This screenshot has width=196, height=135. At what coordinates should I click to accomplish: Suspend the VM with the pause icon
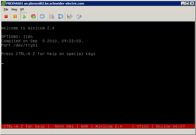pos(15,17)
